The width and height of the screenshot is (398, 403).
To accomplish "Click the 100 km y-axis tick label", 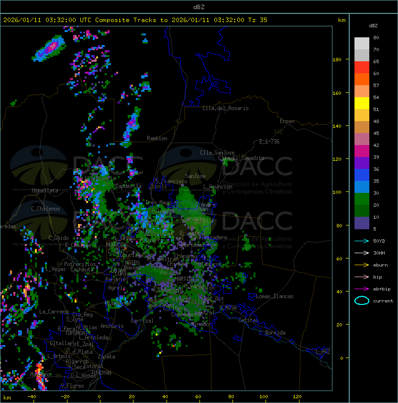I will point(337,192).
